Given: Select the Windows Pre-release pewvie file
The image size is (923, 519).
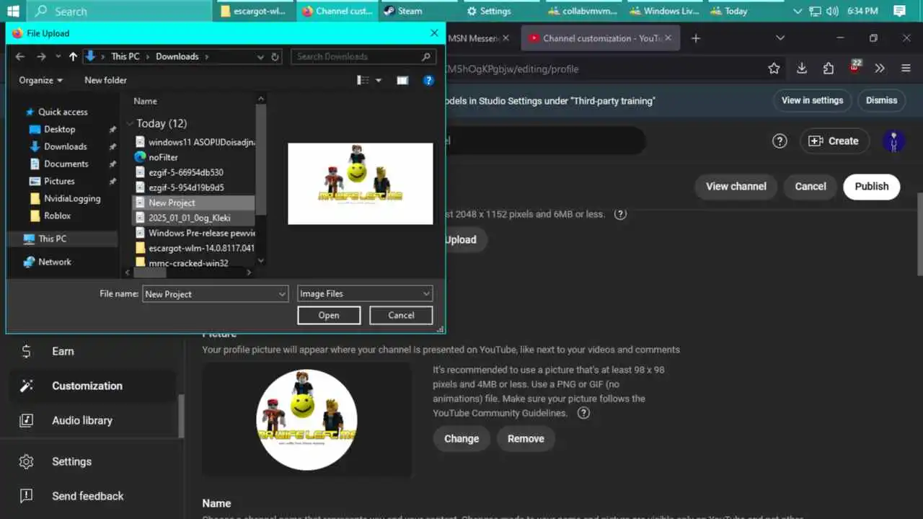Looking at the screenshot, I should (x=194, y=233).
